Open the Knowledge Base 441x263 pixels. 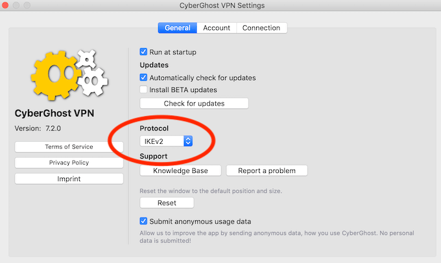(181, 171)
